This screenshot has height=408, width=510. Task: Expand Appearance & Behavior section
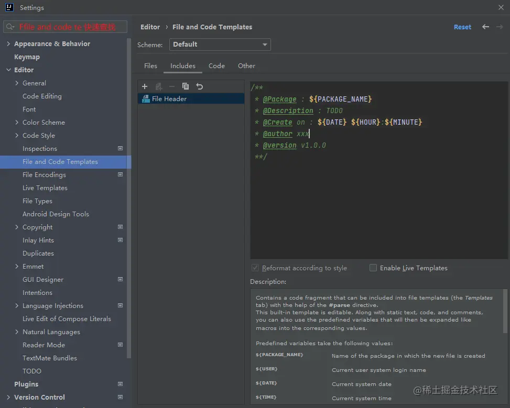pos(8,43)
